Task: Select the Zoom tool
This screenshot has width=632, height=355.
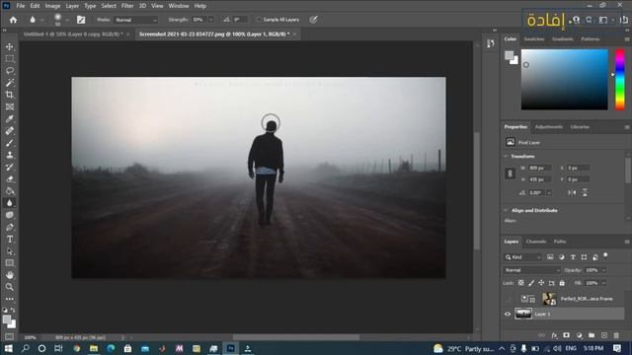Action: (x=10, y=287)
